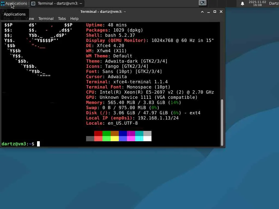Click the bright cyan palette block
The image size is (279, 209).
coord(139,139)
